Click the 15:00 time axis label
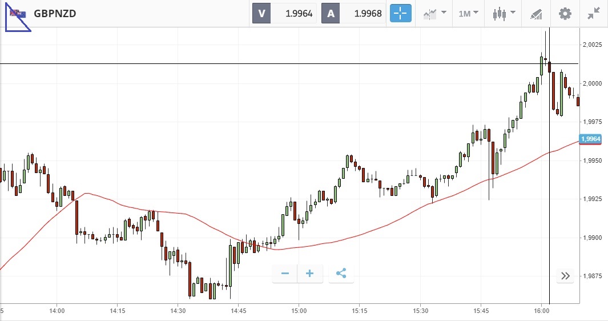 tap(299, 311)
